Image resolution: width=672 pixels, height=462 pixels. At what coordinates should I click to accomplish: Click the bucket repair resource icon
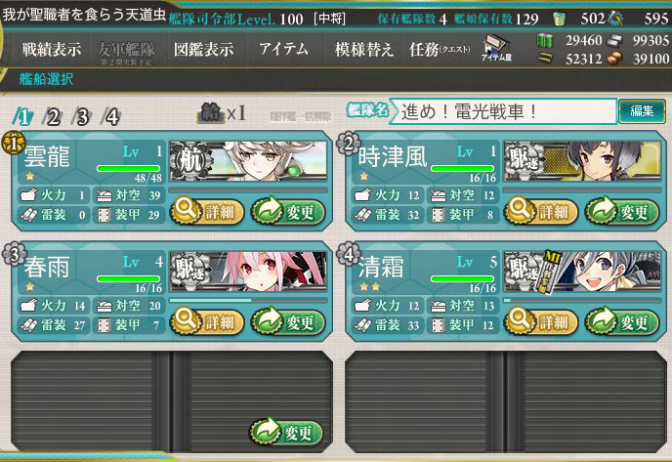point(559,19)
